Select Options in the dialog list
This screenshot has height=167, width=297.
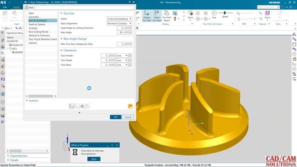click(33, 43)
